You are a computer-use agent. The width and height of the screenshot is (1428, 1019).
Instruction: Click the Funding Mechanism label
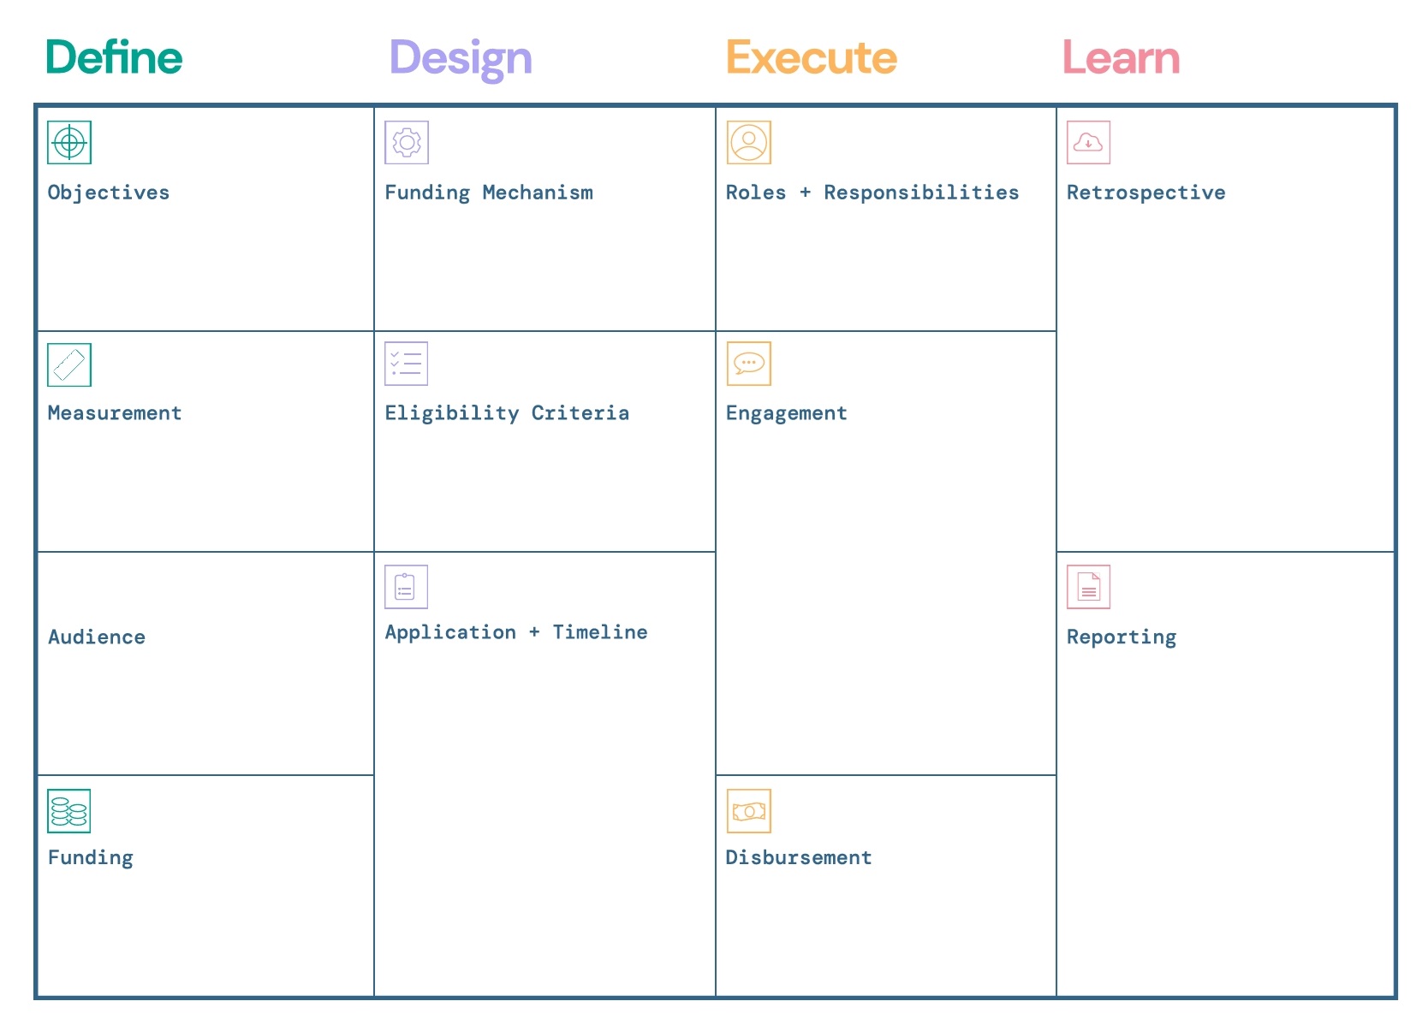[489, 193]
